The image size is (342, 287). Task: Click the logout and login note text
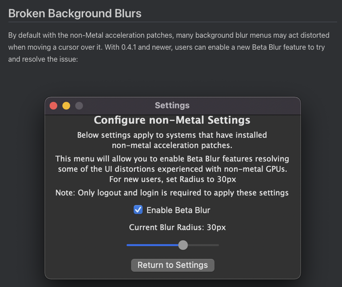tap(172, 193)
